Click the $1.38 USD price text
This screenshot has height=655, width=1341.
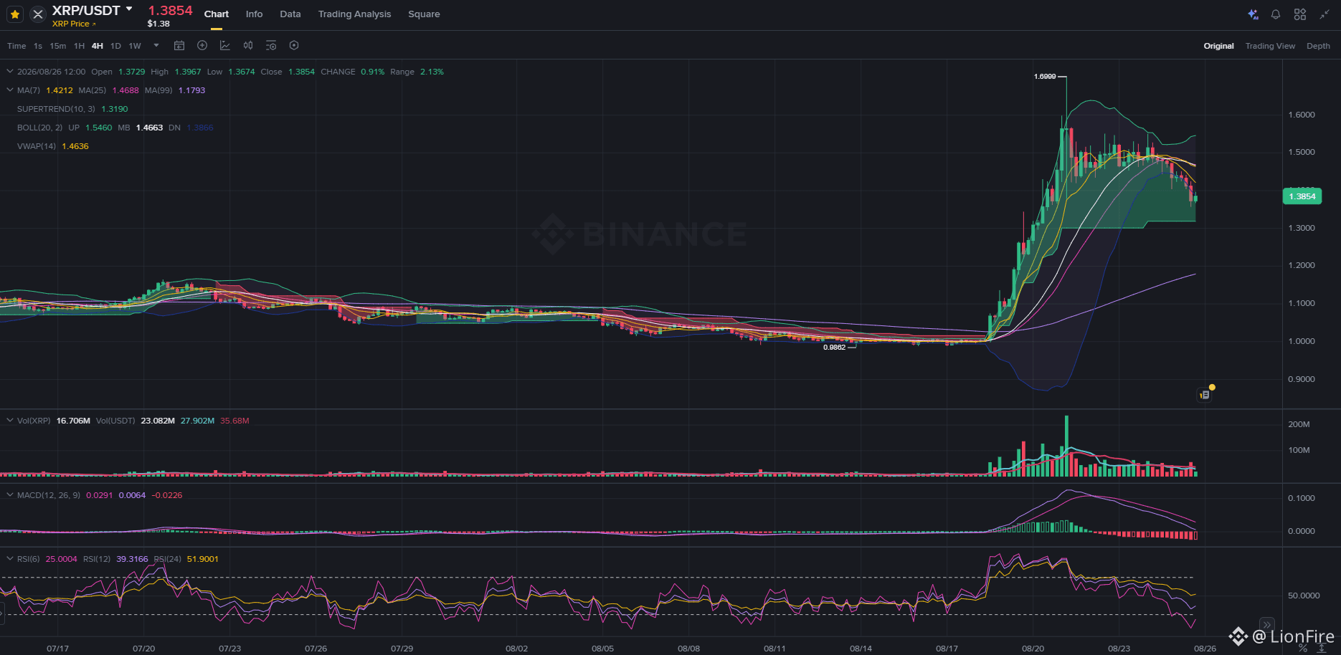(158, 24)
